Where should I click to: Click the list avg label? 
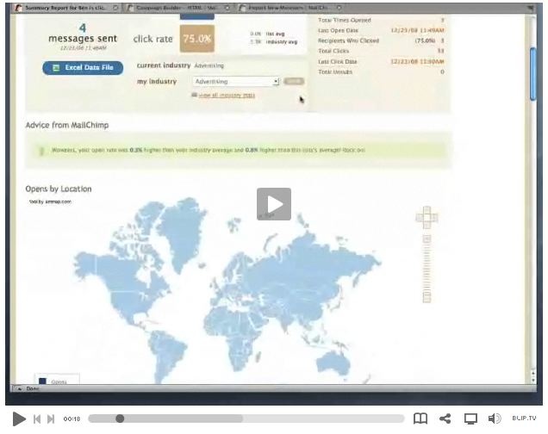tap(275, 34)
